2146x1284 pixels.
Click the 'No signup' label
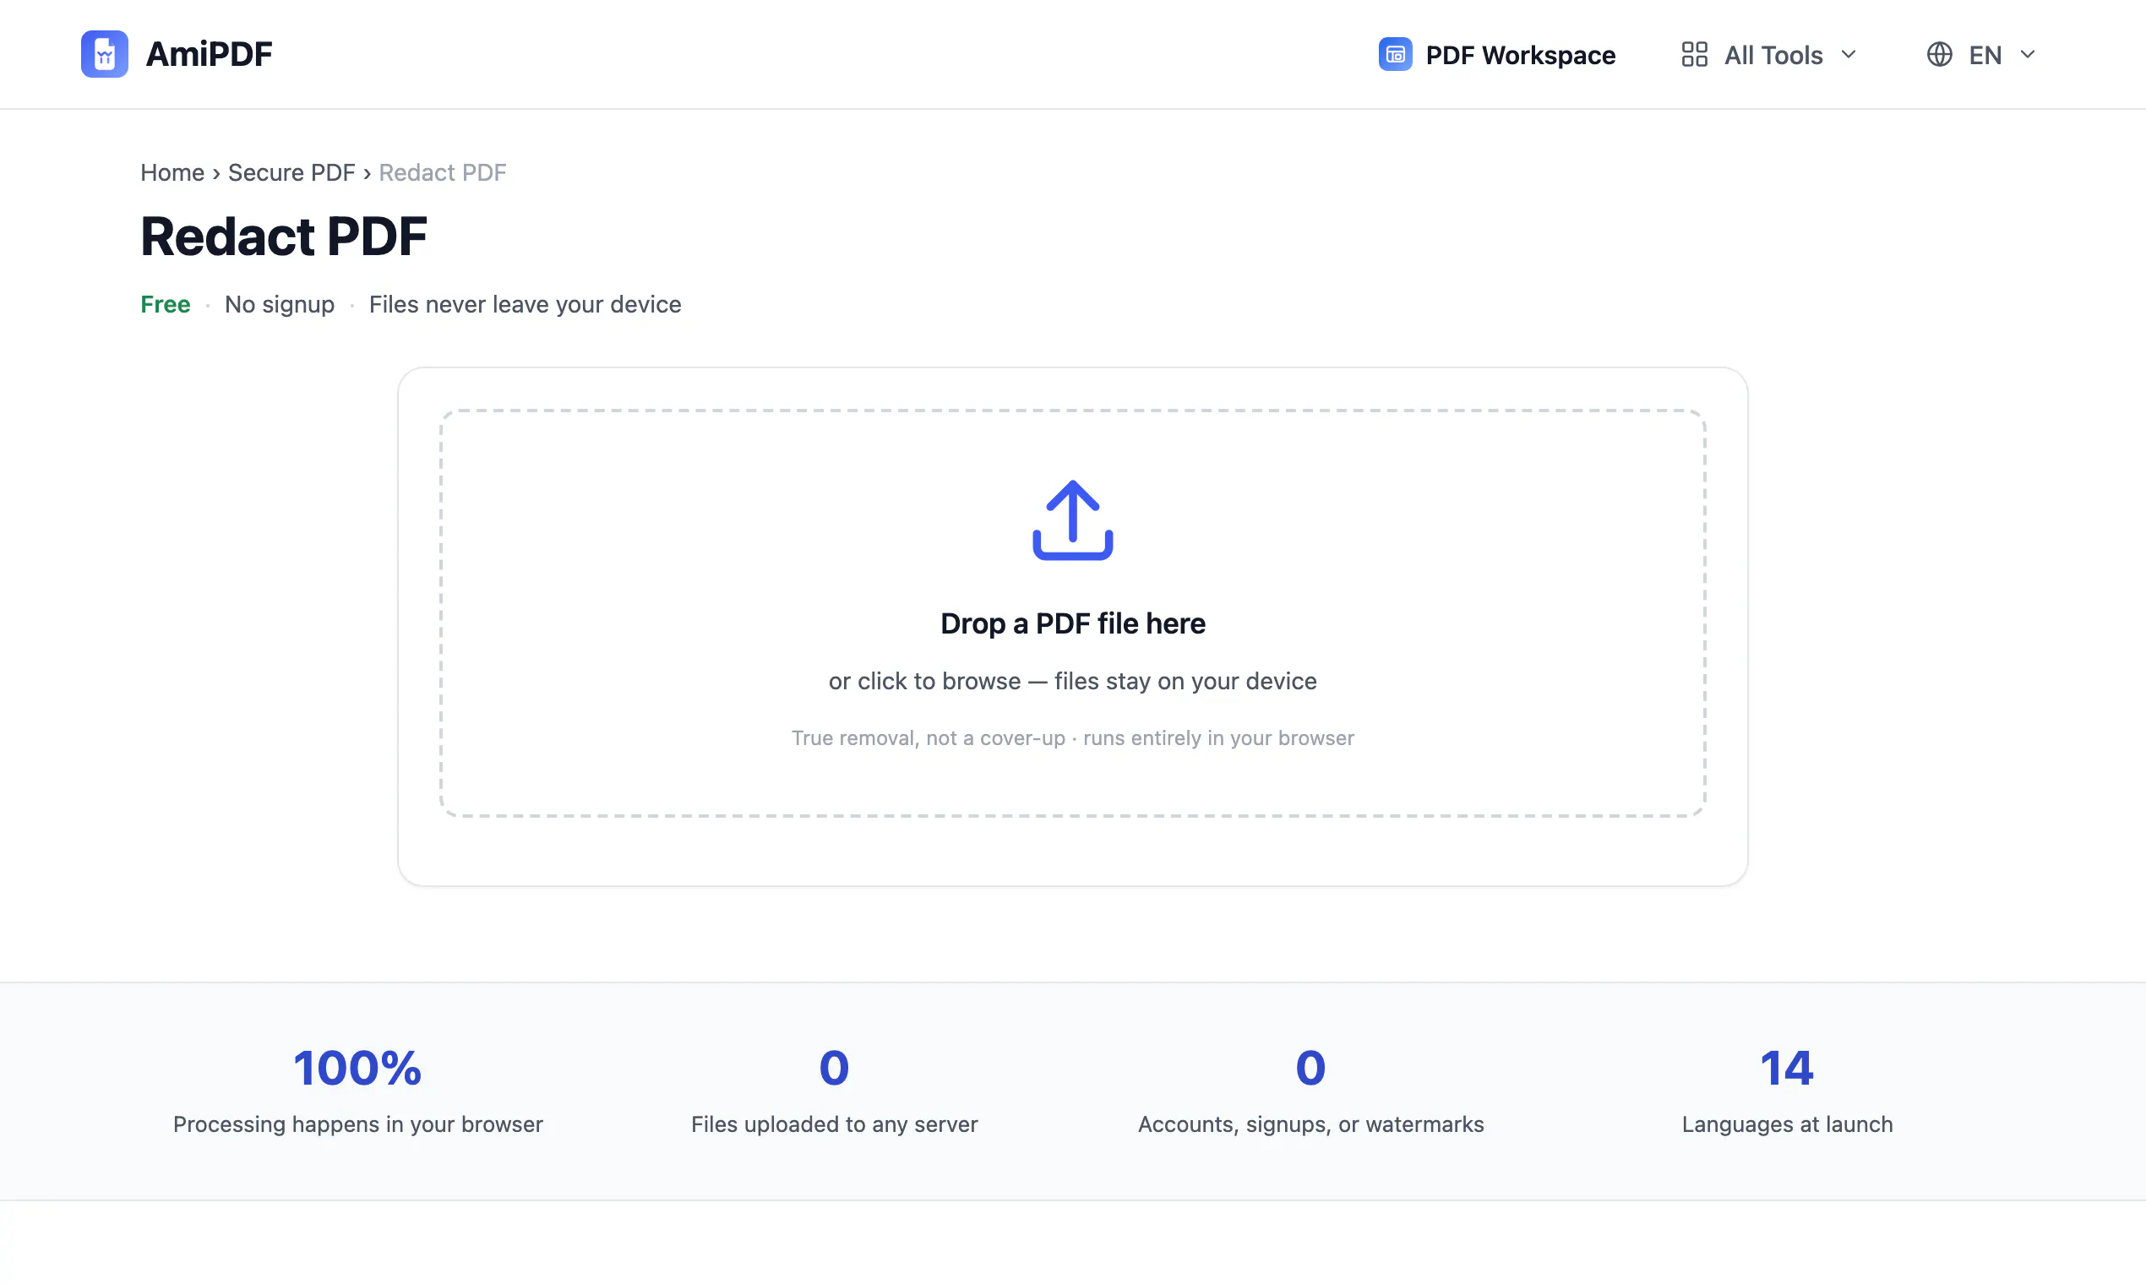click(x=280, y=305)
